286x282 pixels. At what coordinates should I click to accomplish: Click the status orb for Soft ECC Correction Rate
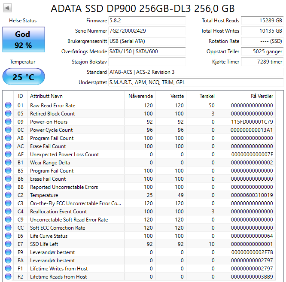coord(8,227)
